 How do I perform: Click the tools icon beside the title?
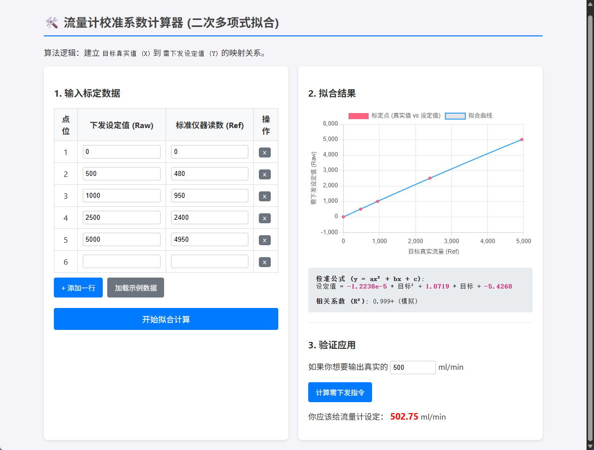51,23
